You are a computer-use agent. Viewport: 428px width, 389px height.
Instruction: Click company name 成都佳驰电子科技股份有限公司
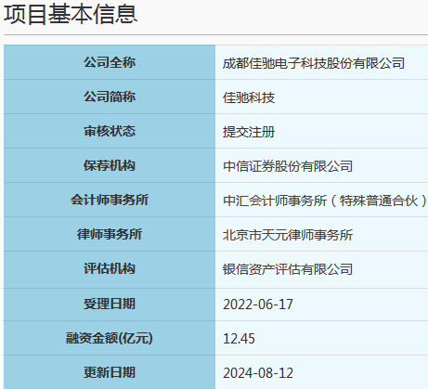pos(314,63)
